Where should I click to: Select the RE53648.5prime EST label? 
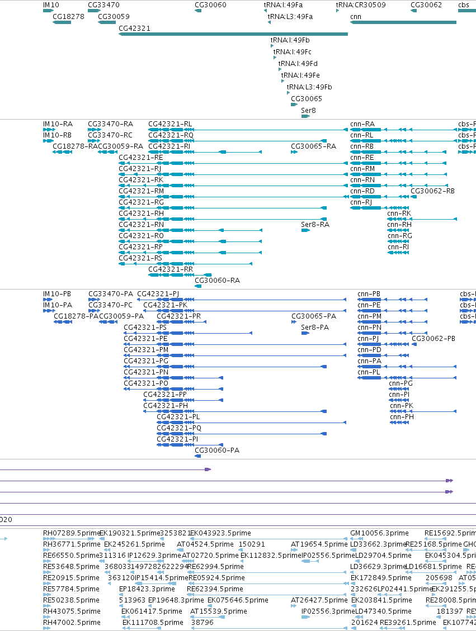[71, 566]
